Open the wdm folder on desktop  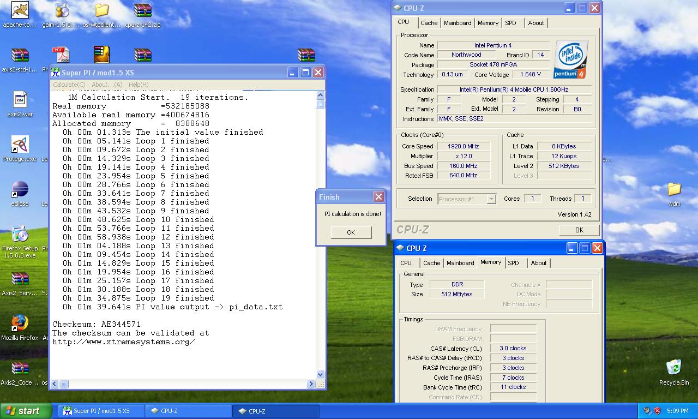click(674, 189)
